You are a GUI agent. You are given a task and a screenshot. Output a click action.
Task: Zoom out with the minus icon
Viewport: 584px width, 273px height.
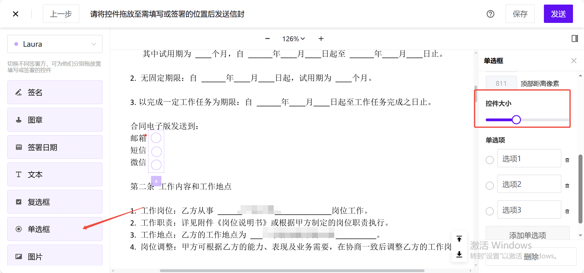(x=268, y=38)
